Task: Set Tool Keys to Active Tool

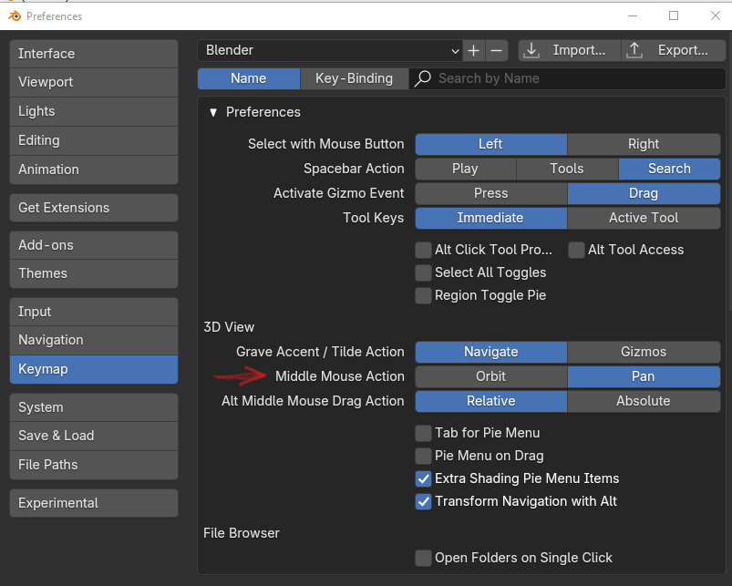Action: tap(644, 218)
